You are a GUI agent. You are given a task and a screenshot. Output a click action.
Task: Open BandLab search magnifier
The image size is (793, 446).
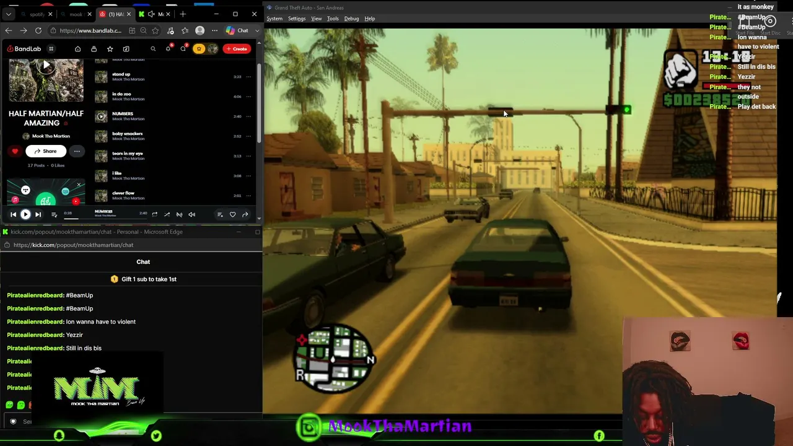[153, 49]
